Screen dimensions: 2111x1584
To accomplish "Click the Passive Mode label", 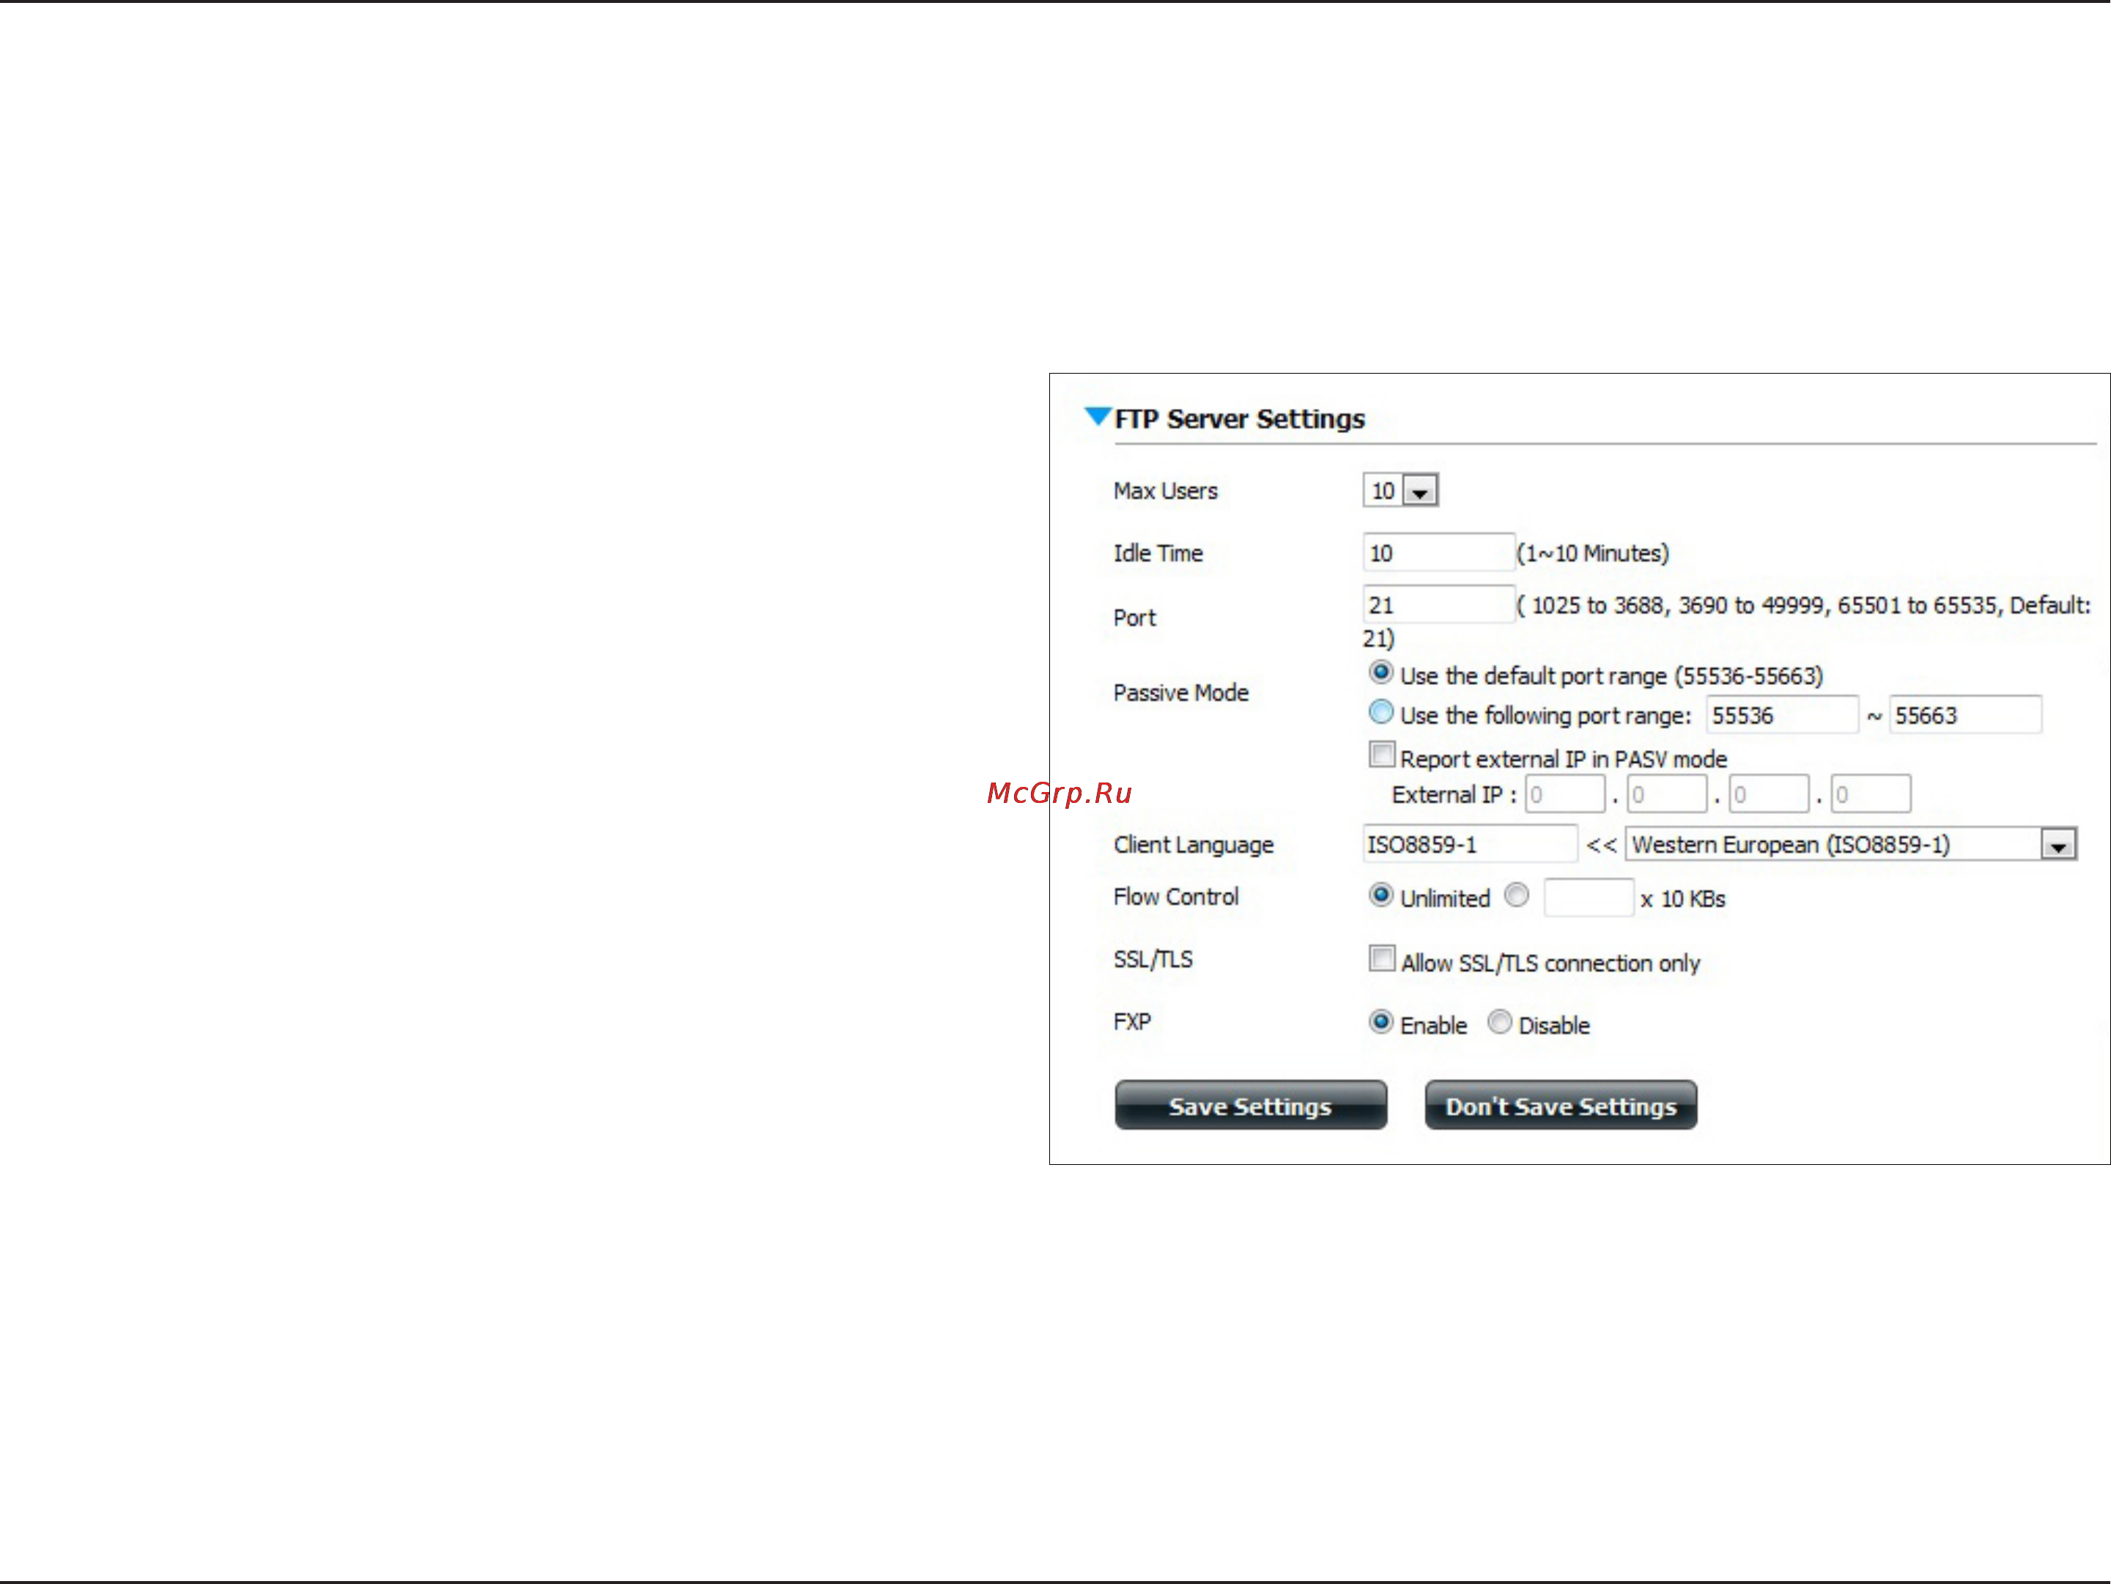I will [1180, 693].
